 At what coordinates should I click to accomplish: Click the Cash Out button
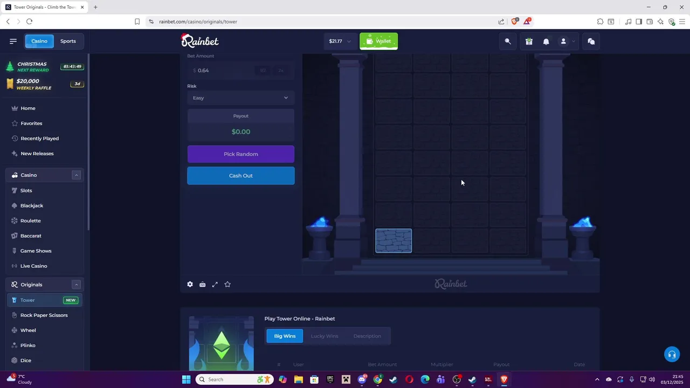coord(241,176)
